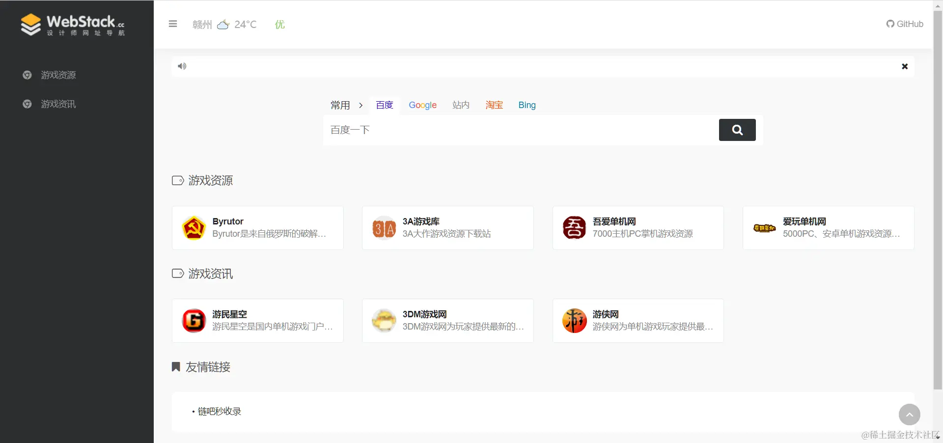Toggle sidebar with hamburger menu icon
The image size is (943, 443).
pyautogui.click(x=173, y=24)
